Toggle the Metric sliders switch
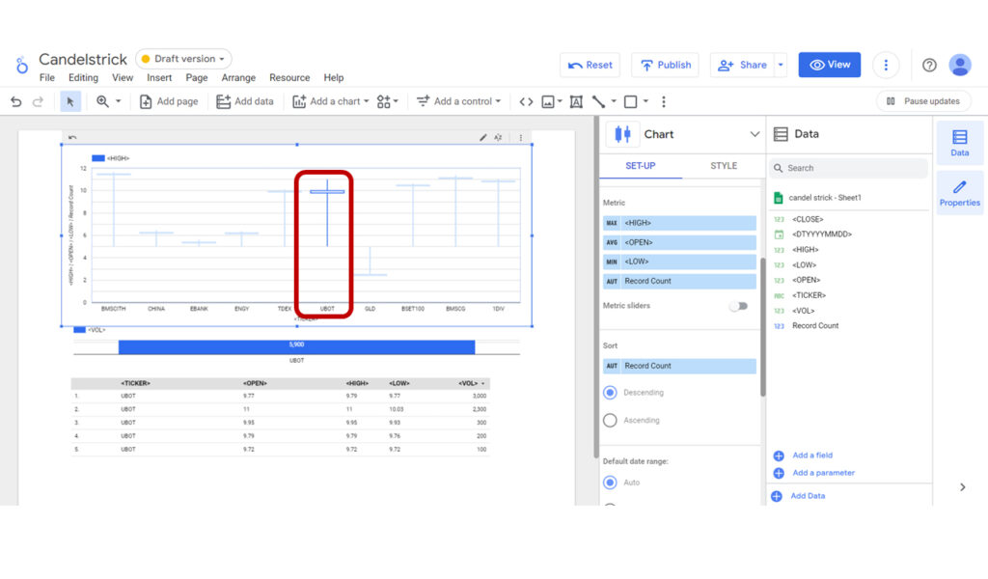 tap(738, 306)
